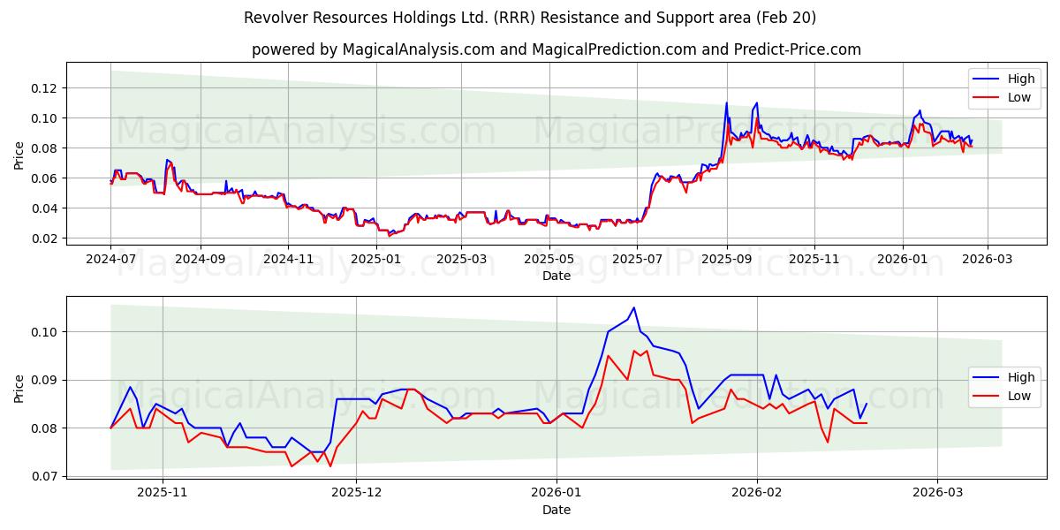
Task: Click the '2026-03' tick label on top chart
Action: click(988, 260)
